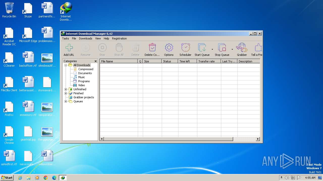Open the Help menu
This screenshot has height=181, width=323.
pyautogui.click(x=106, y=38)
